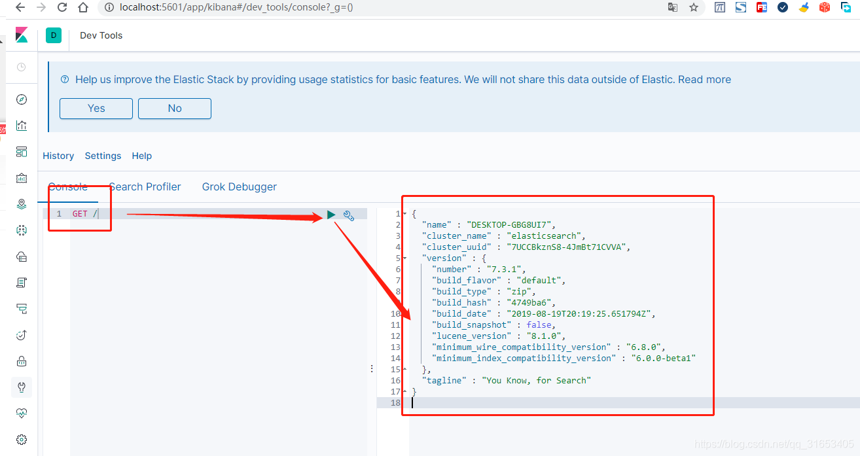Click the Kibana logo

pyautogui.click(x=22, y=35)
